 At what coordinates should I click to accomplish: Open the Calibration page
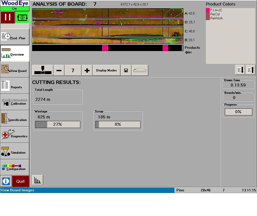[x=15, y=102]
